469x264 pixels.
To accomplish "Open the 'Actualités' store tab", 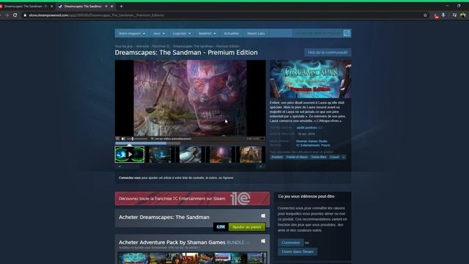I will [x=232, y=34].
